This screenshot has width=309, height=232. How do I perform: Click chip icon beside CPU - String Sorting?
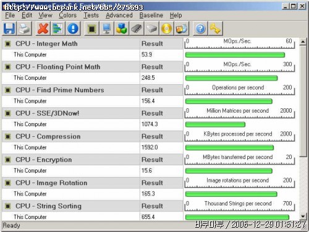8,206
